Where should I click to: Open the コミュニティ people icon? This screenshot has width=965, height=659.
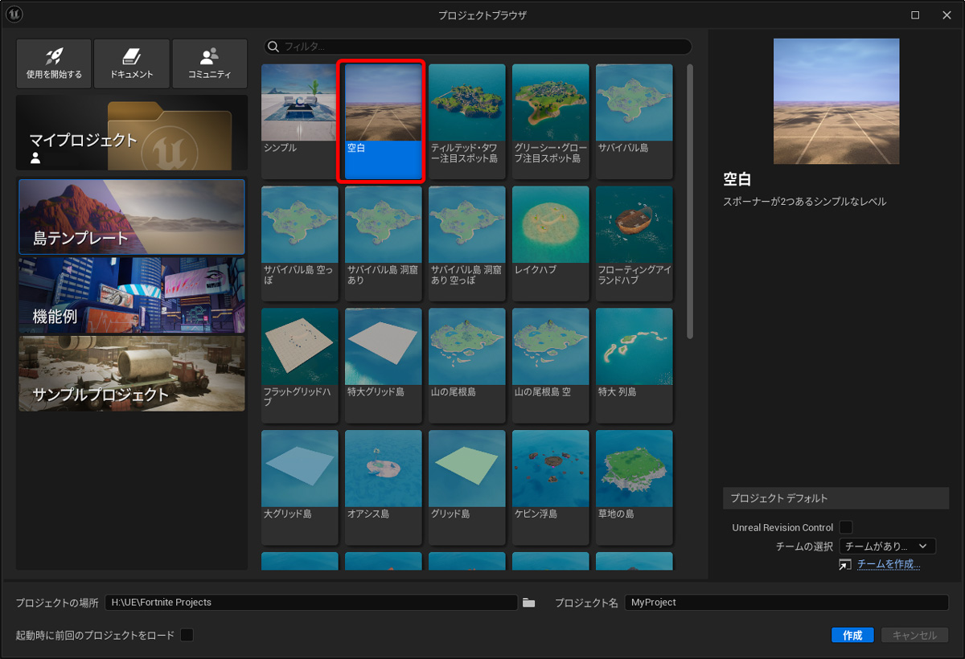(x=209, y=56)
